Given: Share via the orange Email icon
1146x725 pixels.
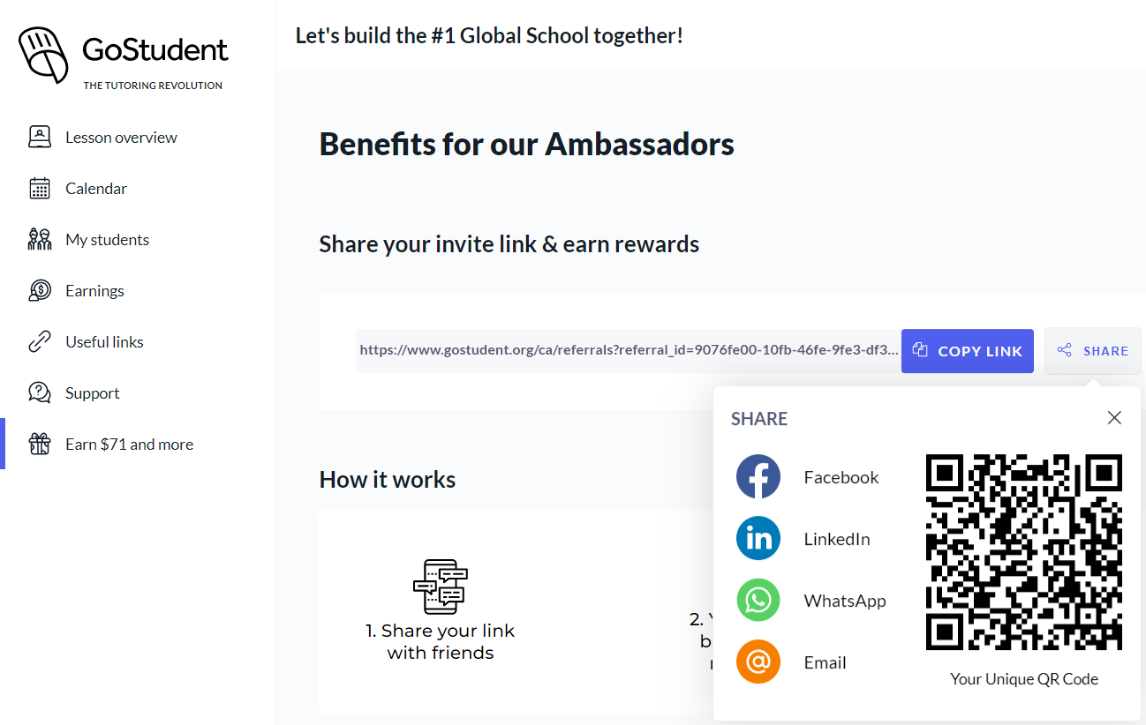Looking at the screenshot, I should [758, 662].
